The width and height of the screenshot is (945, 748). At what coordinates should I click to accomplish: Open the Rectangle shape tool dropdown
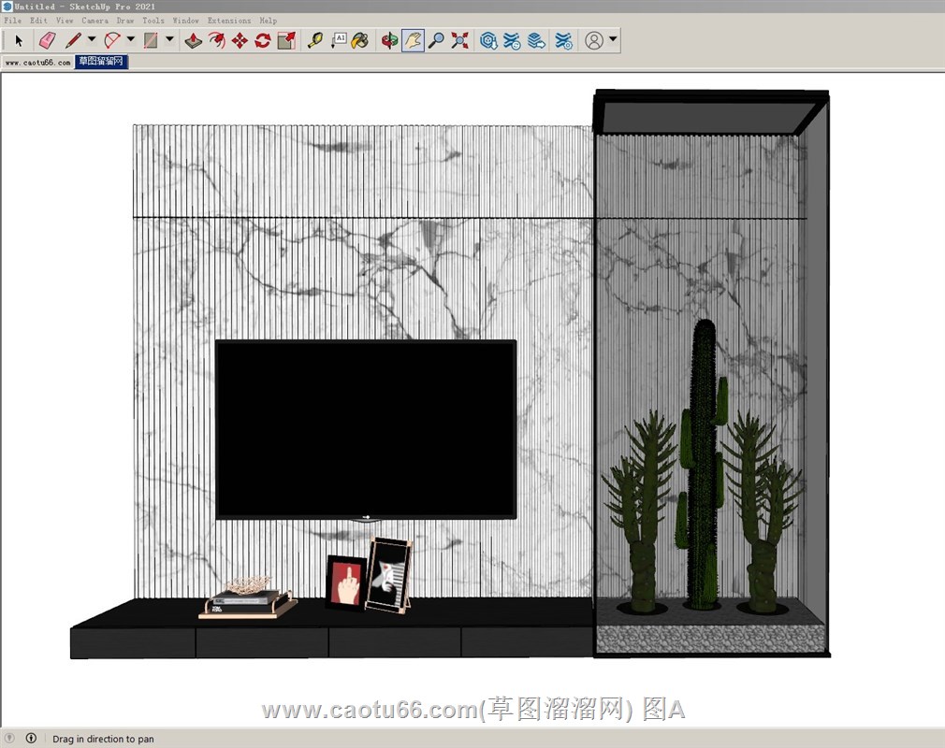[x=169, y=39]
